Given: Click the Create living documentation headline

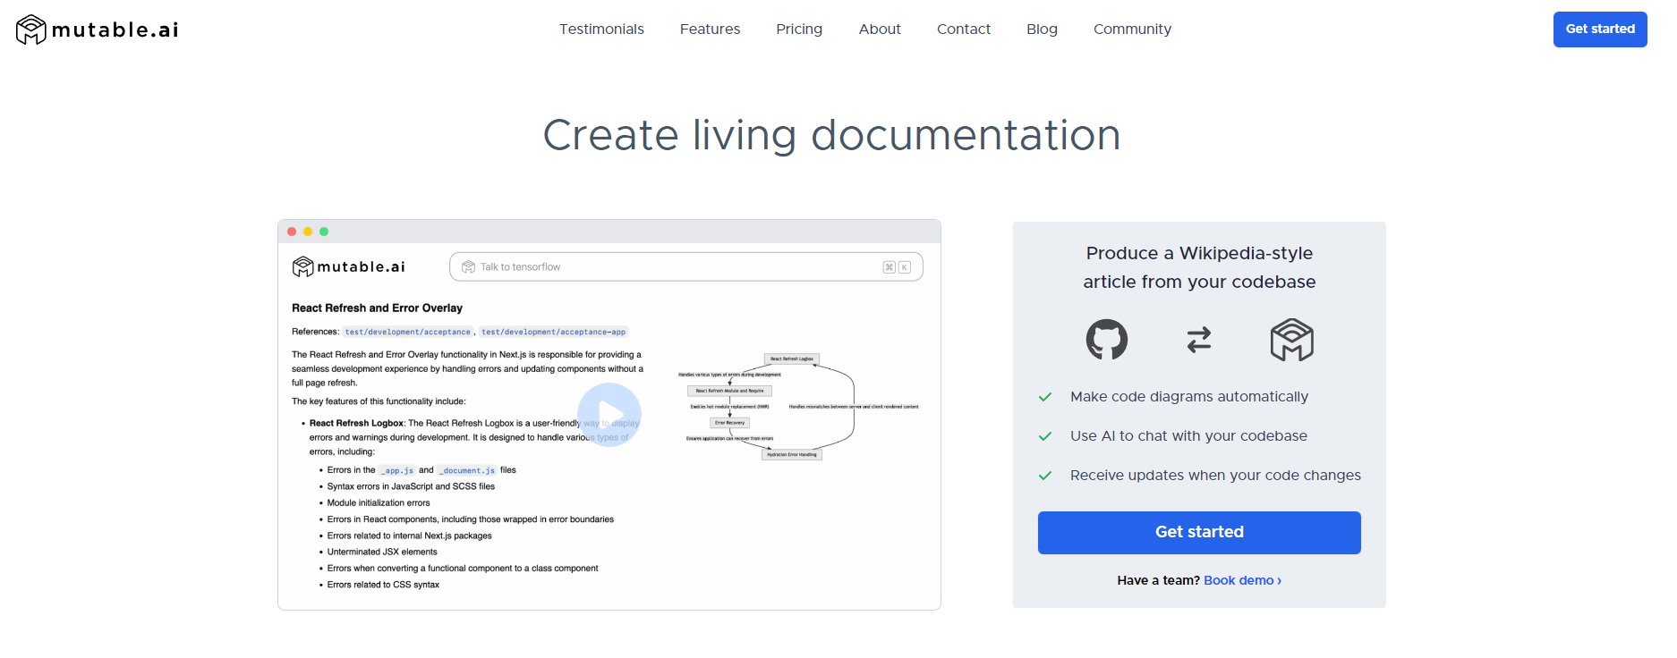Looking at the screenshot, I should tap(831, 135).
